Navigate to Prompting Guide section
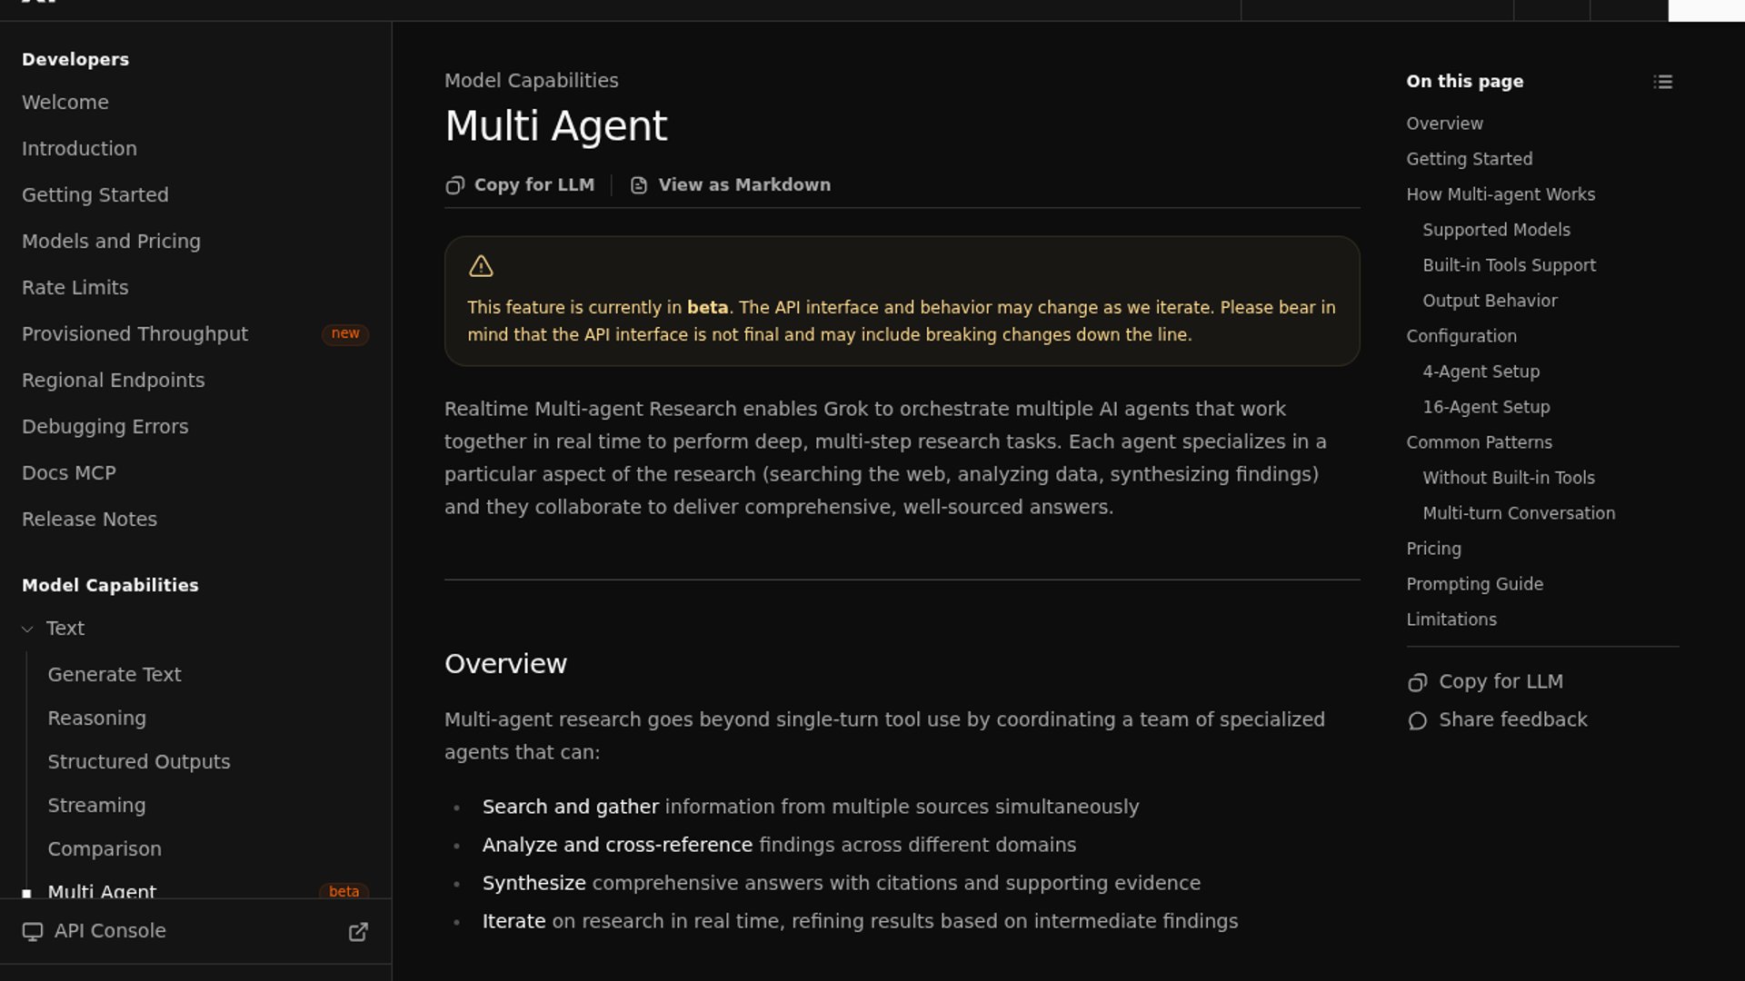The width and height of the screenshot is (1745, 981). tap(1474, 584)
